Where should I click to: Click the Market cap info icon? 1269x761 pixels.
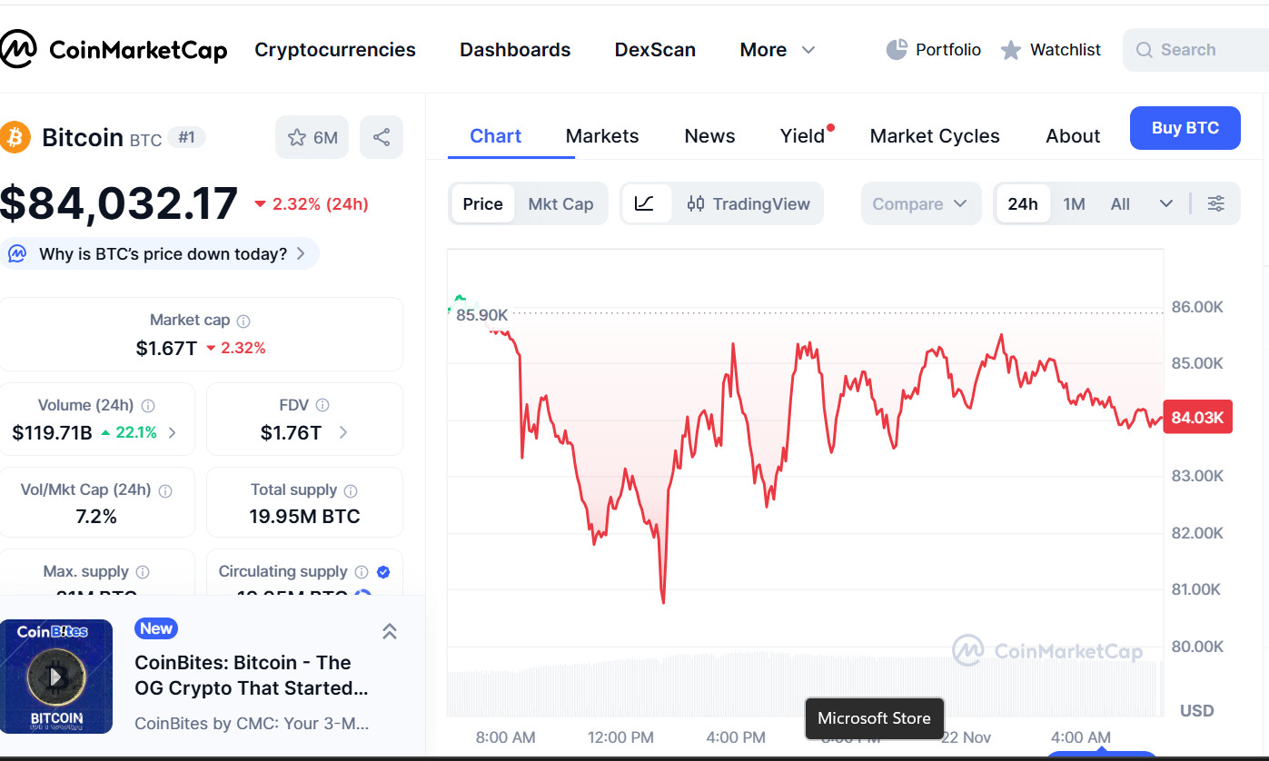(x=243, y=321)
